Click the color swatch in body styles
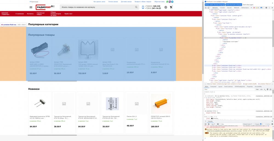 click(212, 118)
